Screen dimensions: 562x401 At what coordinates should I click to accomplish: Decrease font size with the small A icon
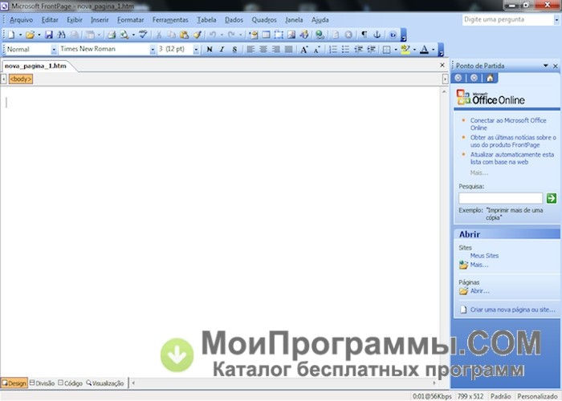pos(316,50)
